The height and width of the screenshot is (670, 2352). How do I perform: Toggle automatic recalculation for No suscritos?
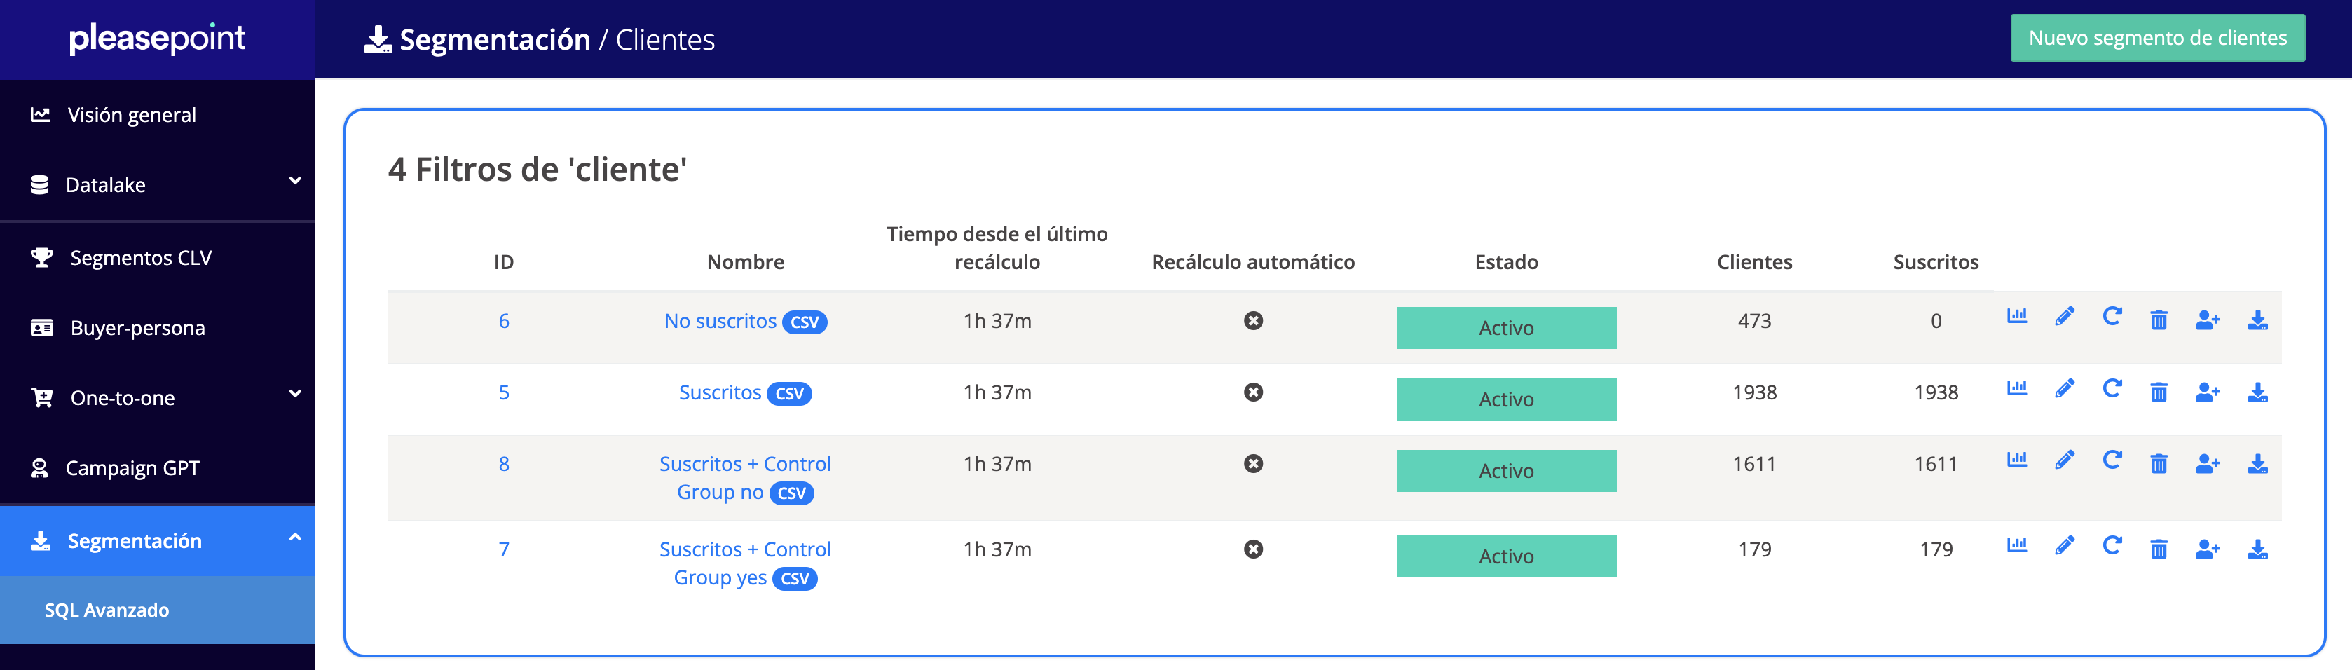click(x=1252, y=320)
